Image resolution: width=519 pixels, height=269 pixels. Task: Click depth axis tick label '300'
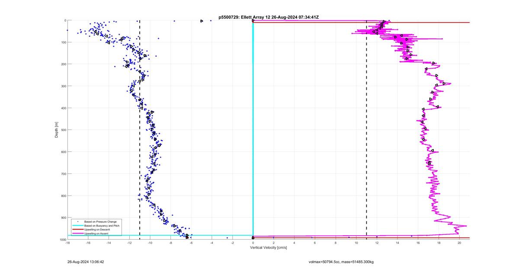63,86
